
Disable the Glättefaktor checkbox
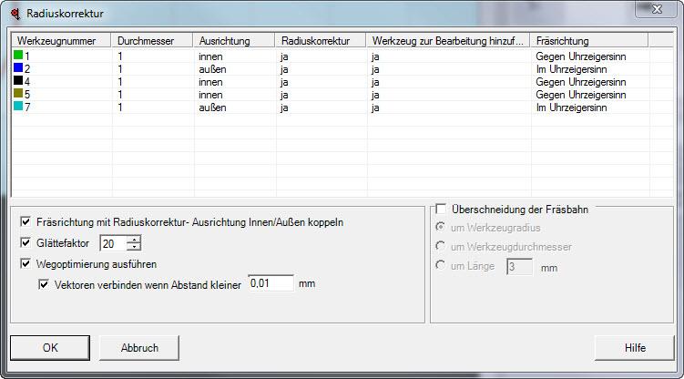26,243
